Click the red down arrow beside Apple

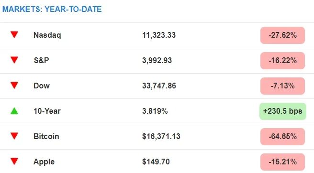click(x=14, y=162)
